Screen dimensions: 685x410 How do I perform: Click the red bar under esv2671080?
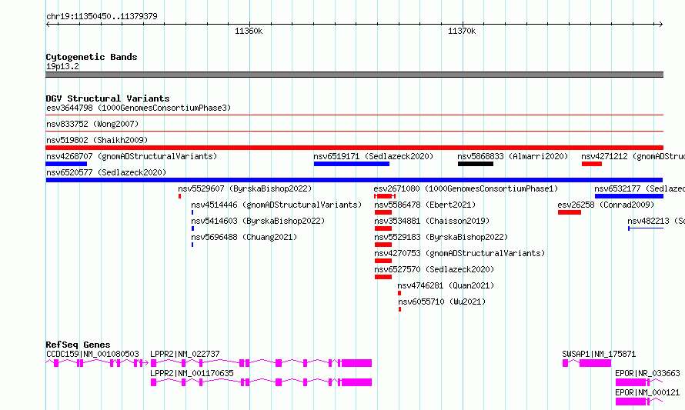point(384,196)
